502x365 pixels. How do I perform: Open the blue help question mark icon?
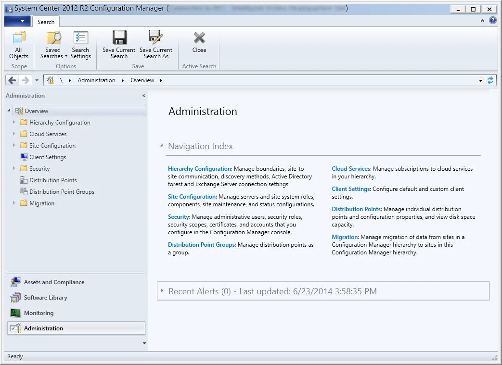coord(493,21)
